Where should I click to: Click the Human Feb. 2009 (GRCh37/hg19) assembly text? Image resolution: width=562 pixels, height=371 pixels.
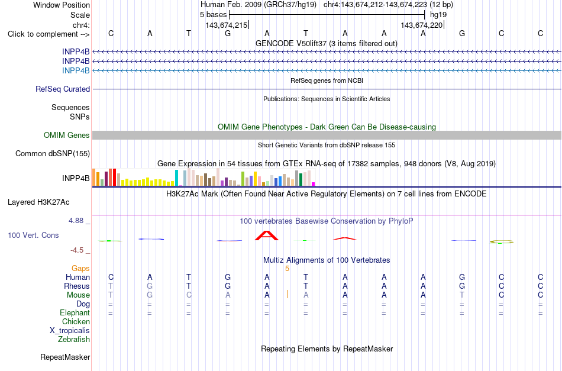[259, 5]
